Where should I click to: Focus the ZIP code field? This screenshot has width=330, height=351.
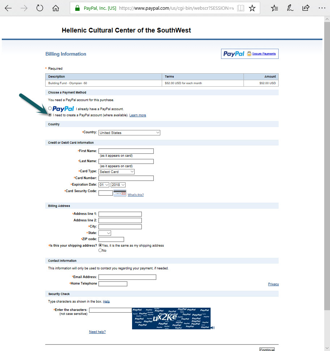click(x=111, y=239)
